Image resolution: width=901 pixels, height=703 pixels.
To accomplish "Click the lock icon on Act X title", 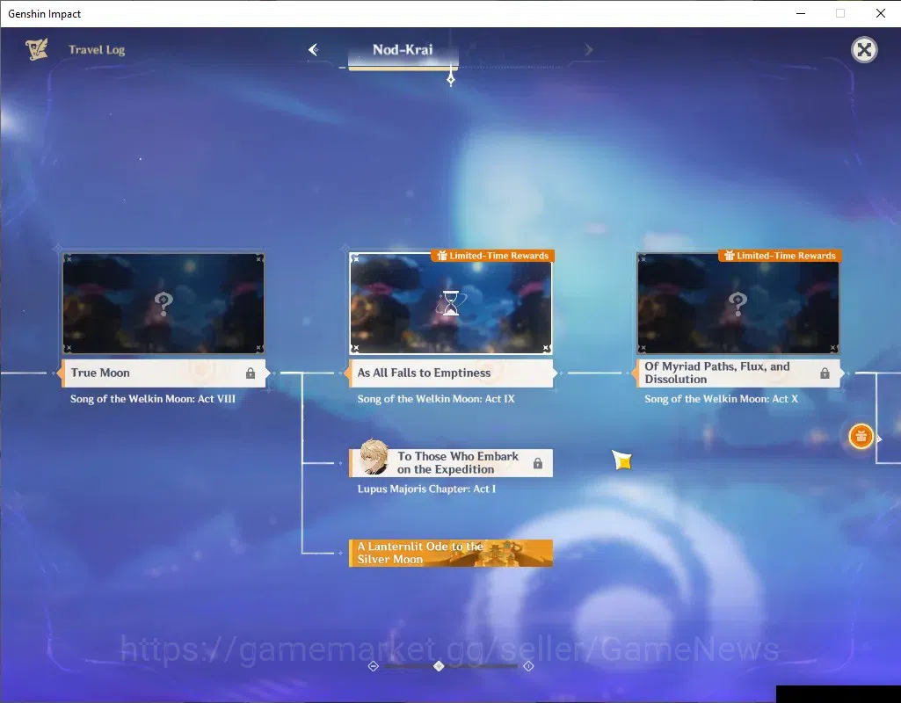I will [825, 373].
